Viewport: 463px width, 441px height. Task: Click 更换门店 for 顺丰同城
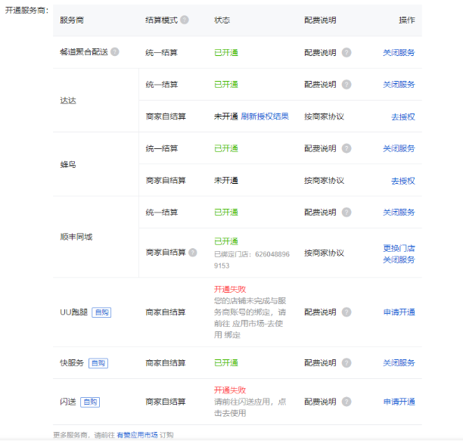(399, 248)
